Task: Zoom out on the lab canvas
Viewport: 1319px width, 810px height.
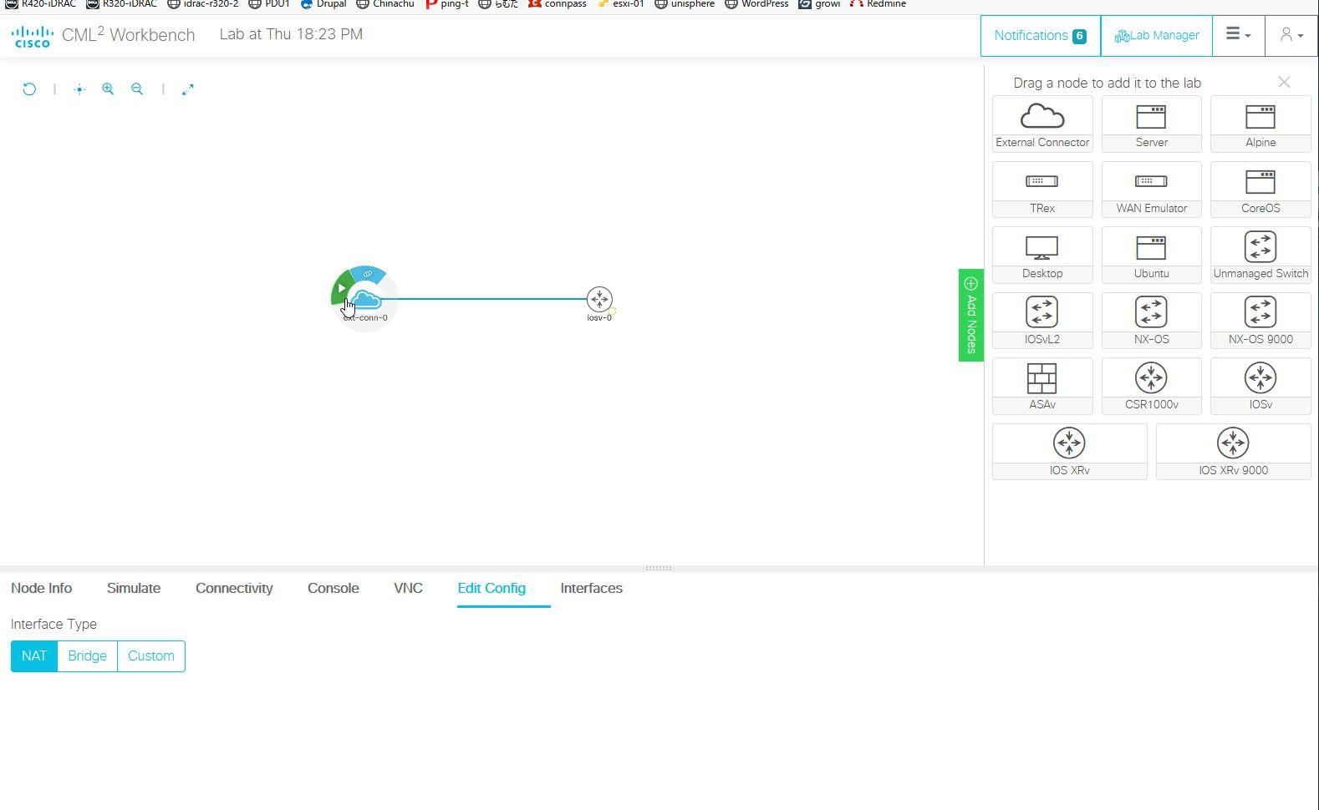Action: point(137,89)
